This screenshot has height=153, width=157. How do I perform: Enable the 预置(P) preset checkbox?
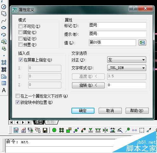pyautogui.click(x=20, y=45)
